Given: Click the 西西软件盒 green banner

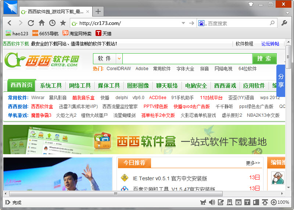Looking at the screenshot, I should (144, 140).
